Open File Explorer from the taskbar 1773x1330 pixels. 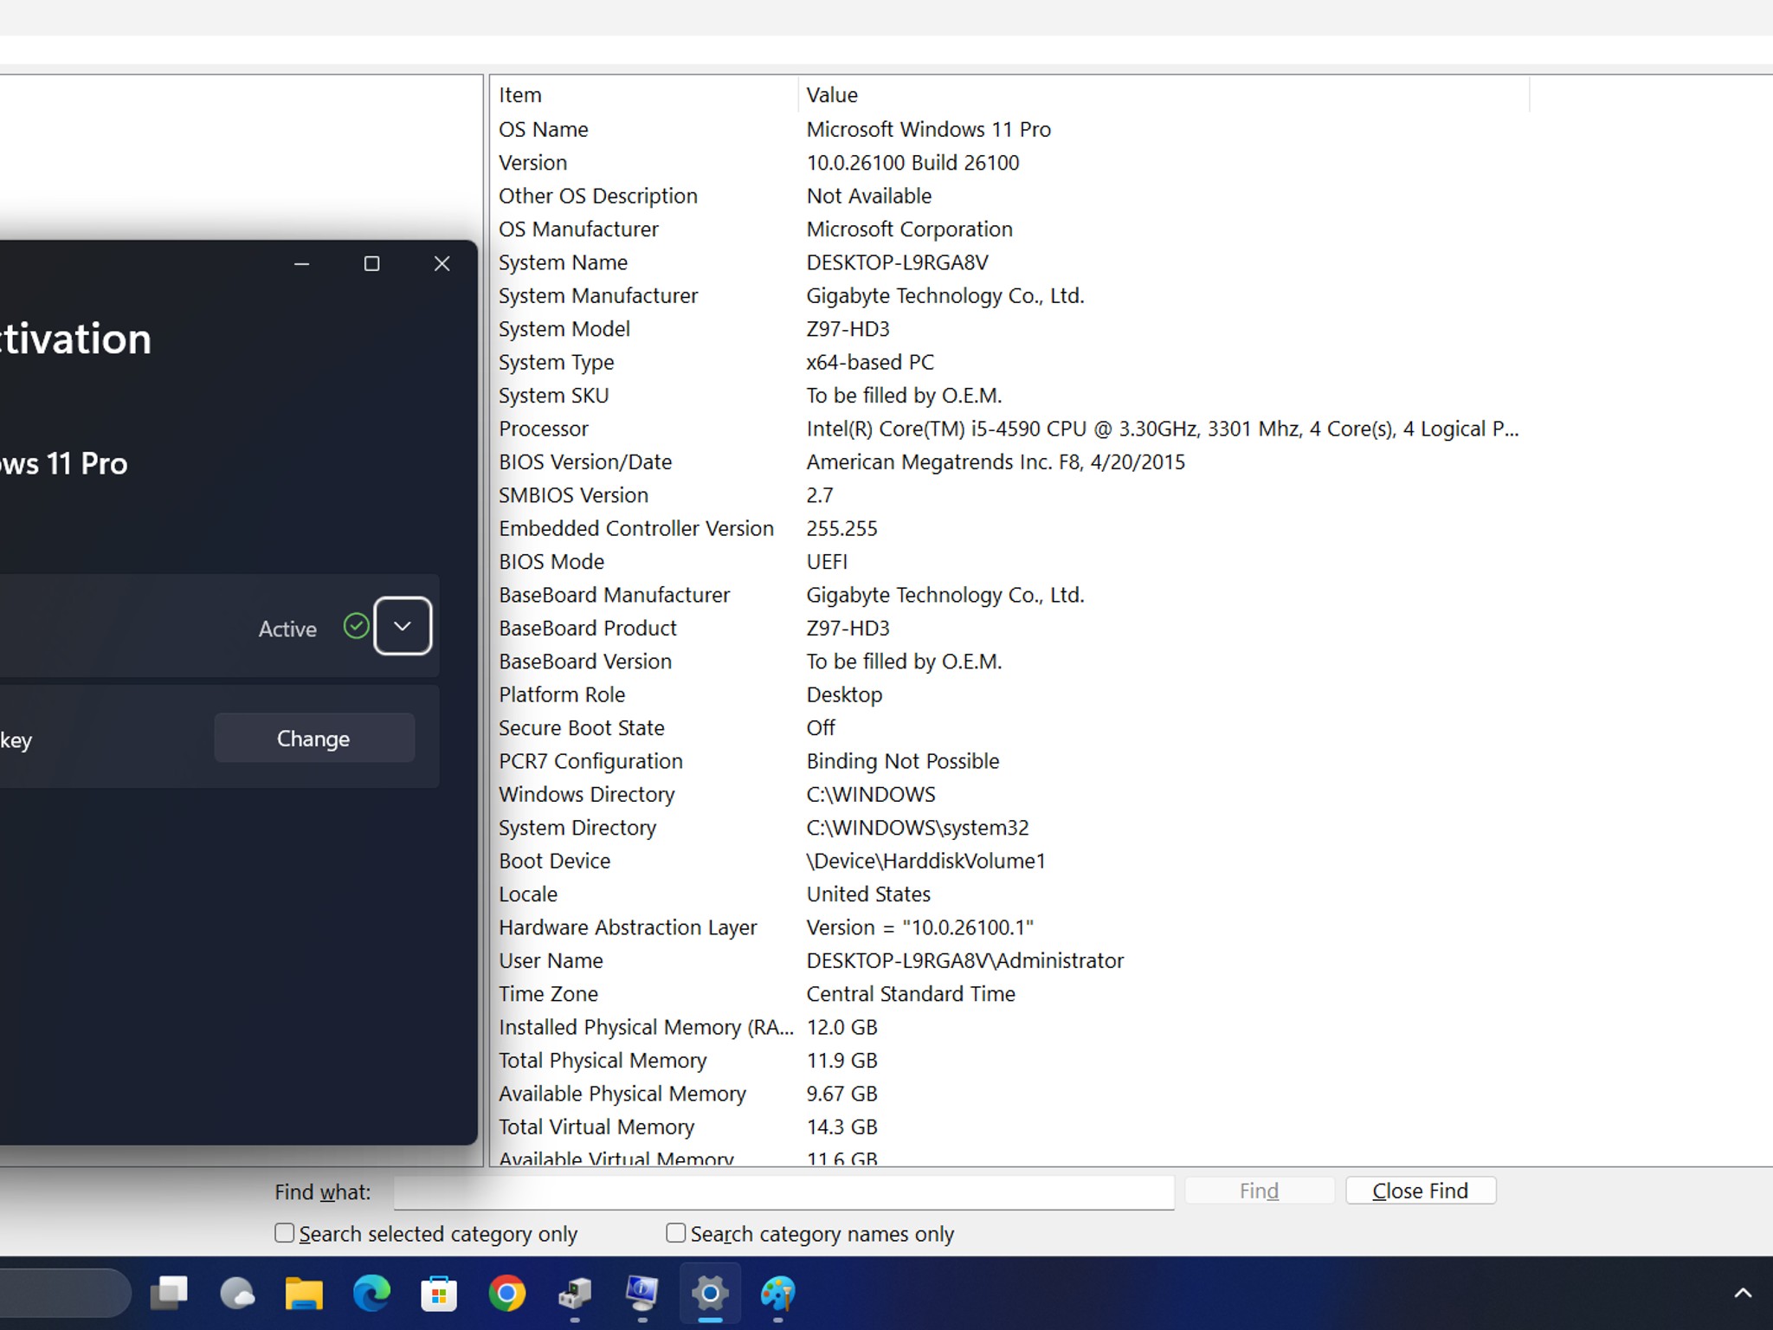pyautogui.click(x=304, y=1294)
